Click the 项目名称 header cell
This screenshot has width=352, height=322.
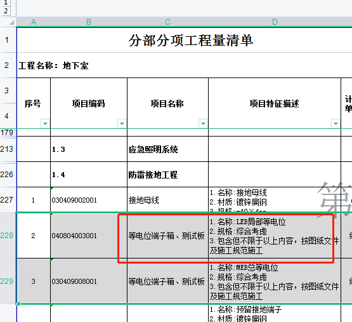[x=167, y=104]
